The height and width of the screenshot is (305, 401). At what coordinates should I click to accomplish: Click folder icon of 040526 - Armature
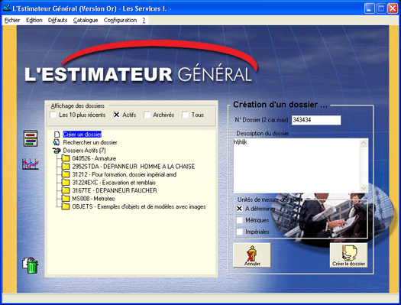66,158
